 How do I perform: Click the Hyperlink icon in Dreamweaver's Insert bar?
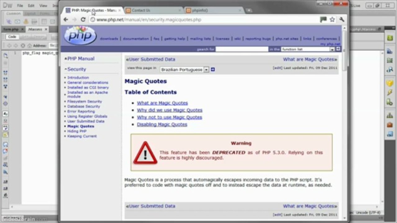point(9,22)
